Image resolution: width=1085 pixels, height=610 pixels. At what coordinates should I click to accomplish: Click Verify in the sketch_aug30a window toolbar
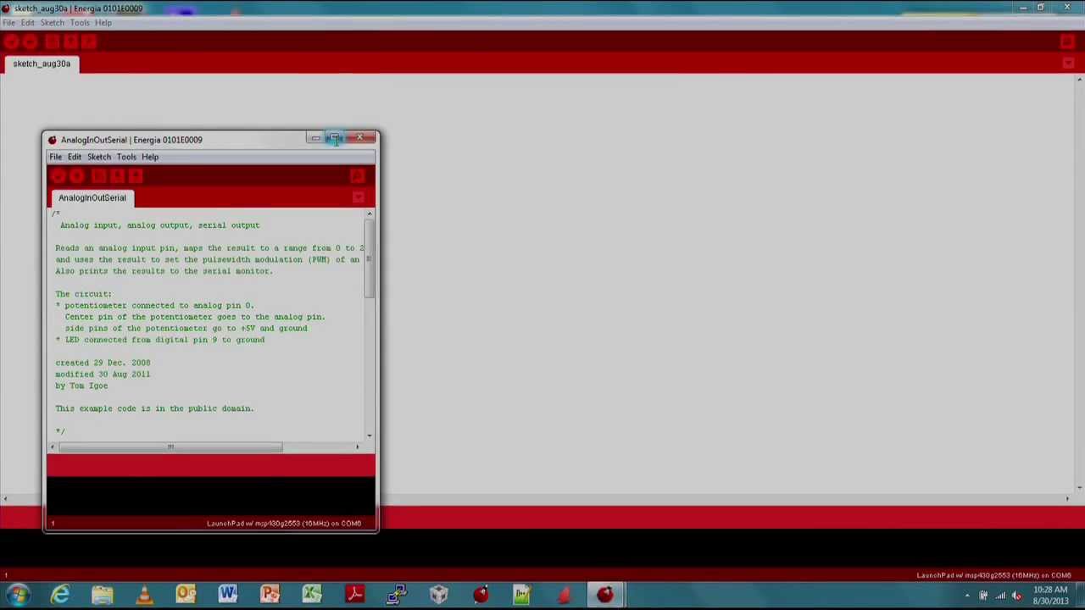pyautogui.click(x=11, y=42)
